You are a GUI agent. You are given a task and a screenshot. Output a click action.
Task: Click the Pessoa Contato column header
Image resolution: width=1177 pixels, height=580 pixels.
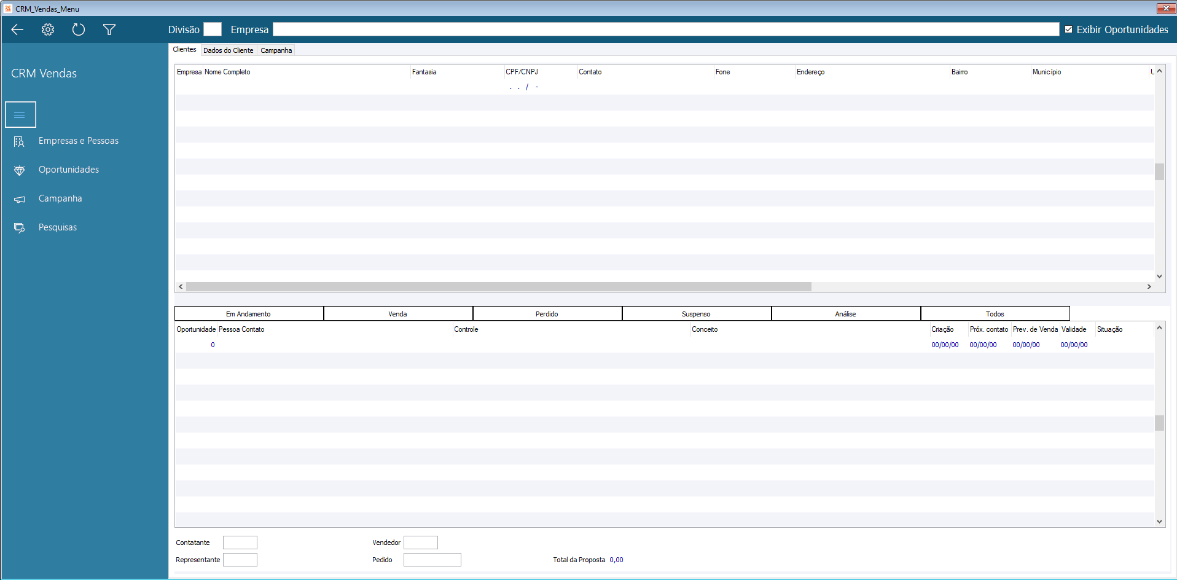(335, 329)
